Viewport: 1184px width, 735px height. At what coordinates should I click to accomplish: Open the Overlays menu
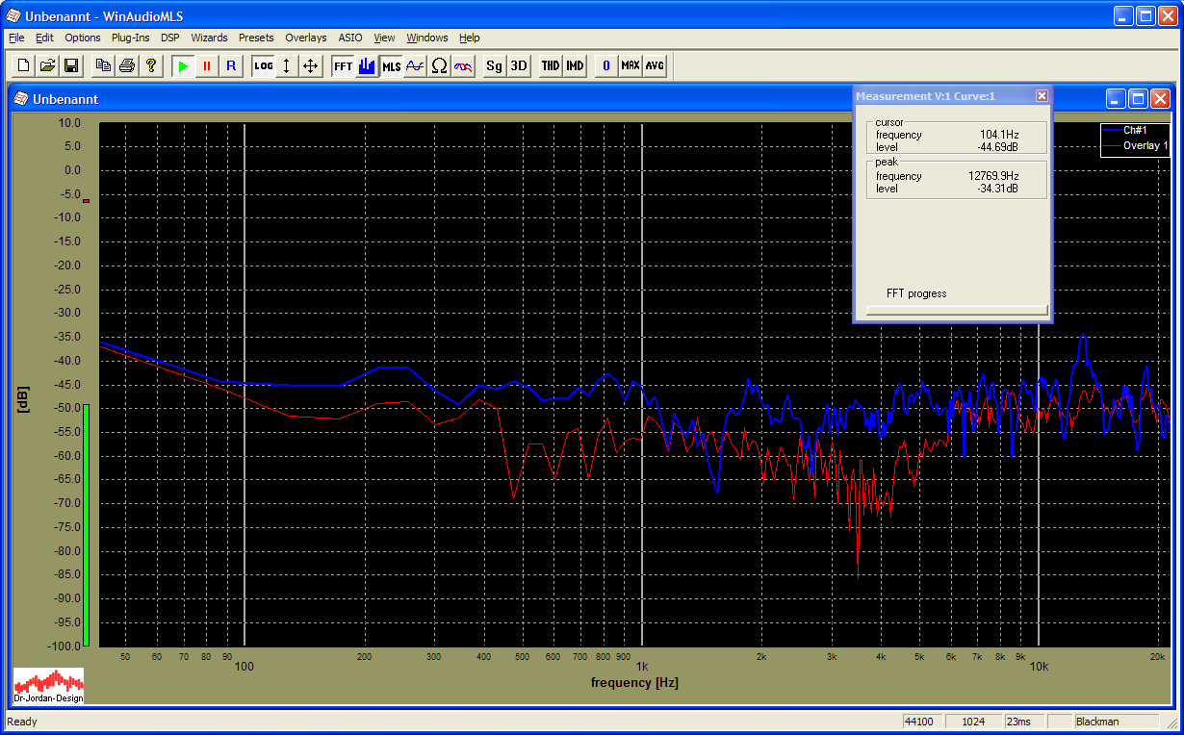point(305,38)
